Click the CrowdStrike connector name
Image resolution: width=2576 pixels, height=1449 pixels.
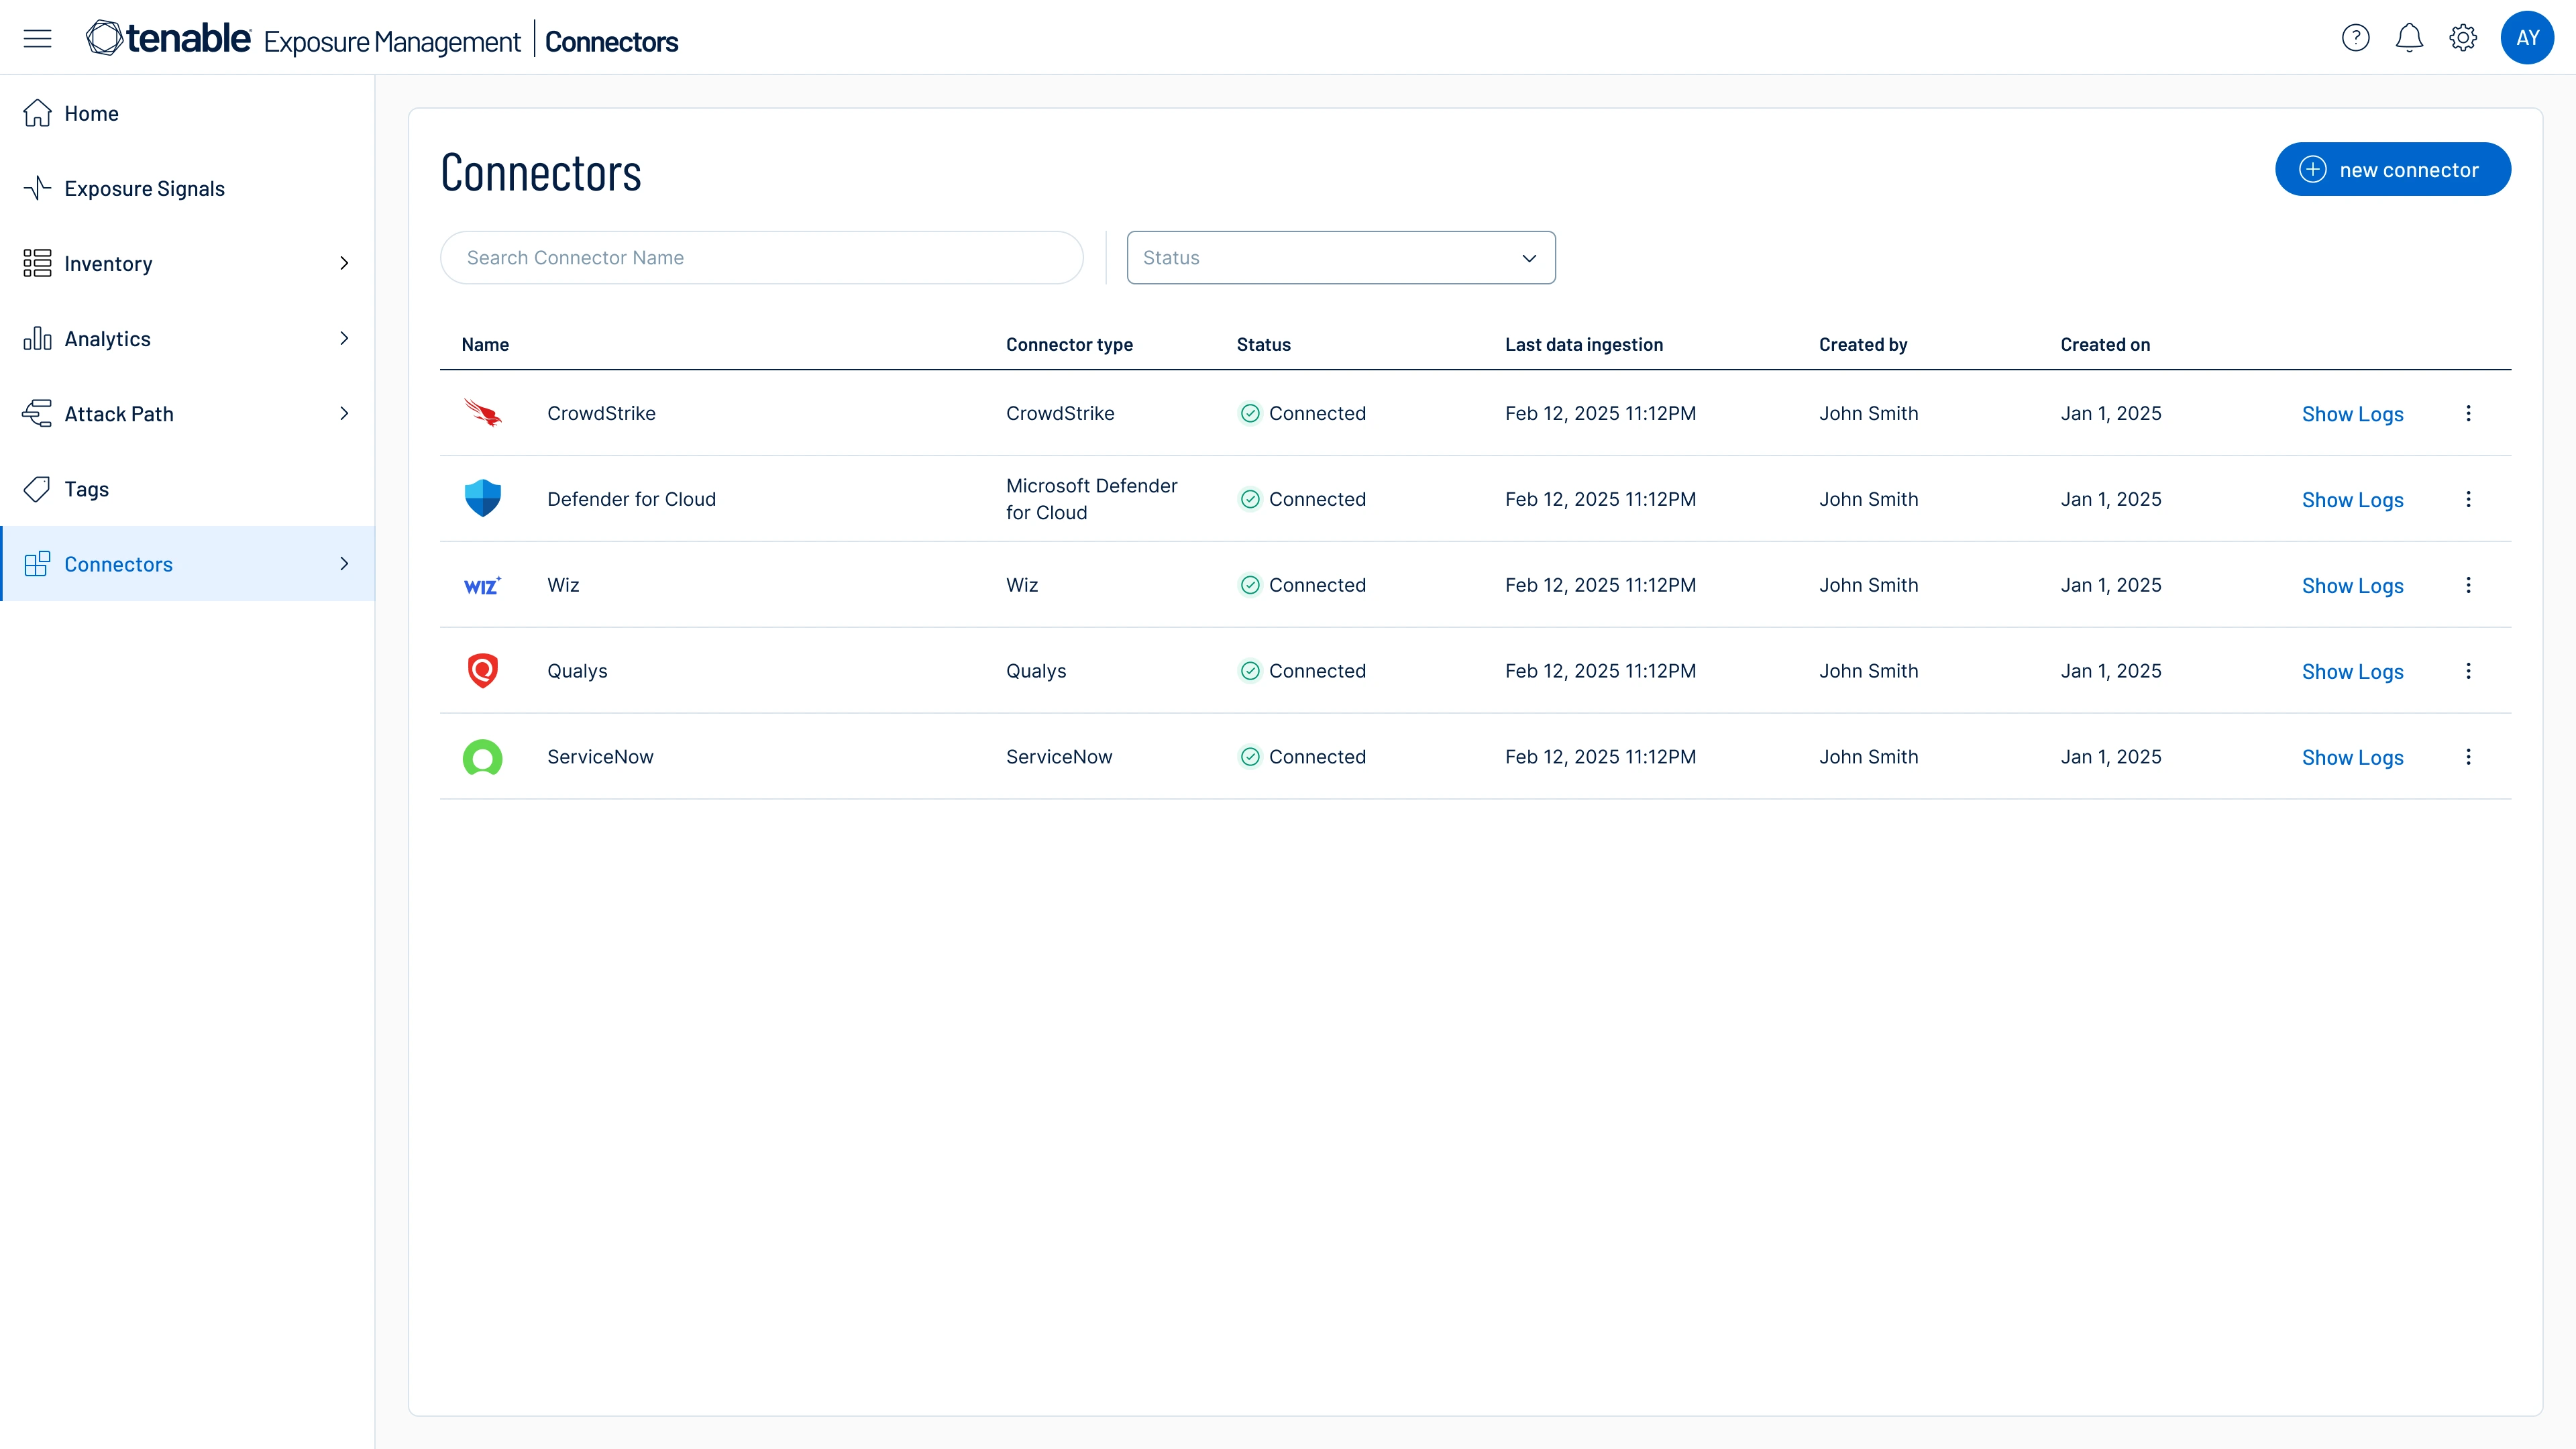coord(601,413)
